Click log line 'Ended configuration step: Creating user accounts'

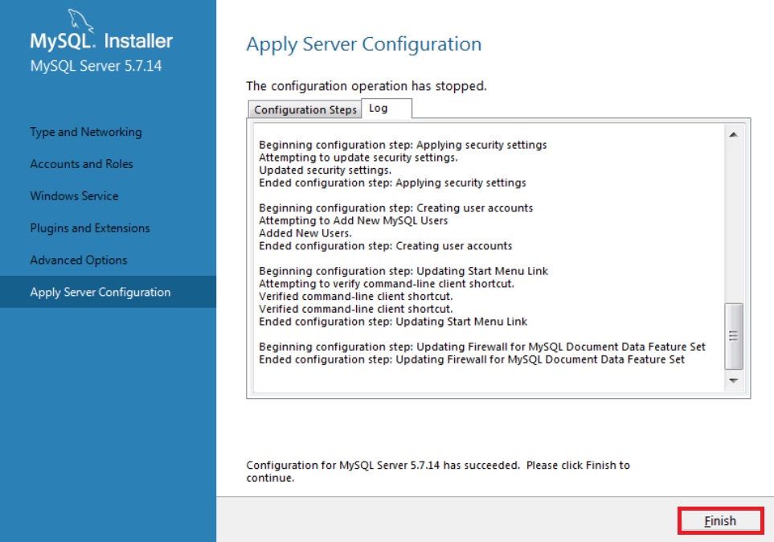point(386,246)
